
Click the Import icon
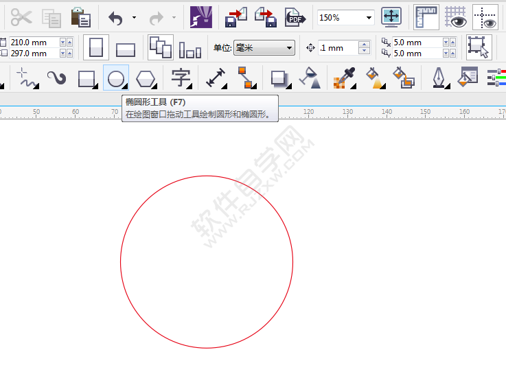(x=236, y=17)
